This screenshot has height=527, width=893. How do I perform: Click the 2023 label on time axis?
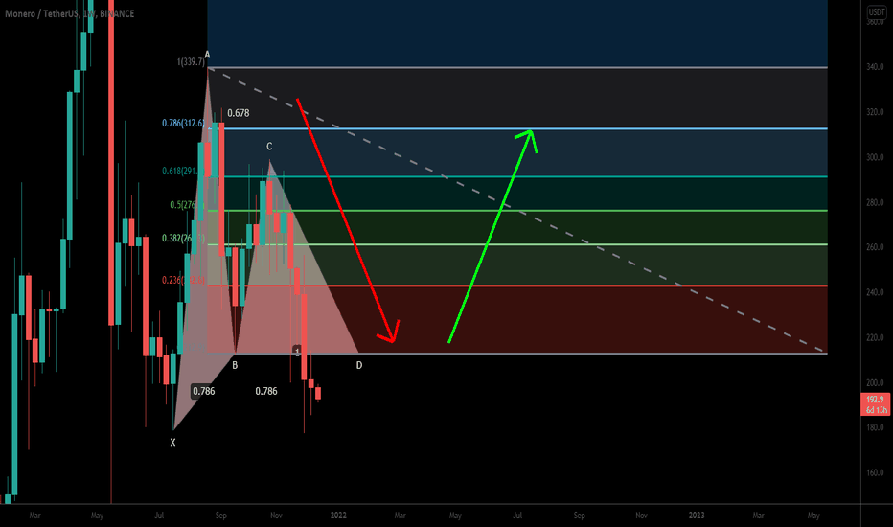click(697, 516)
